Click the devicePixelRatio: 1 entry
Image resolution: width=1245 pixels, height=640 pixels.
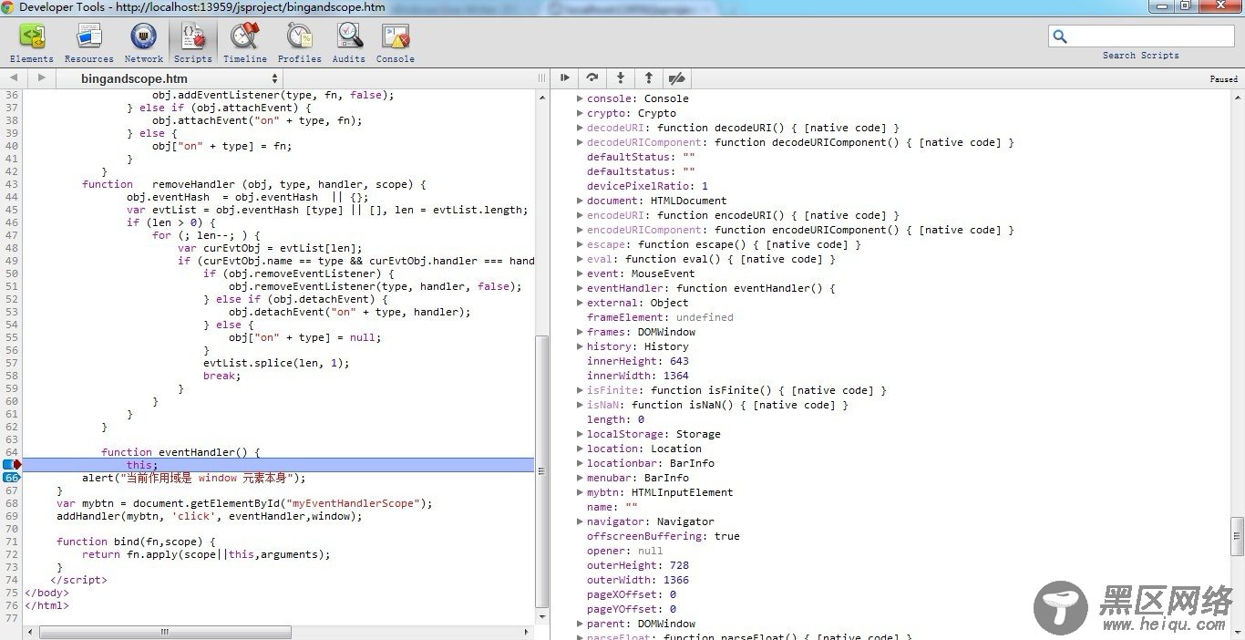[647, 186]
